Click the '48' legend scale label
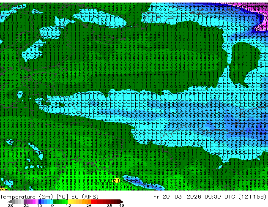Viewport: 268px width, 207px height. point(122,205)
